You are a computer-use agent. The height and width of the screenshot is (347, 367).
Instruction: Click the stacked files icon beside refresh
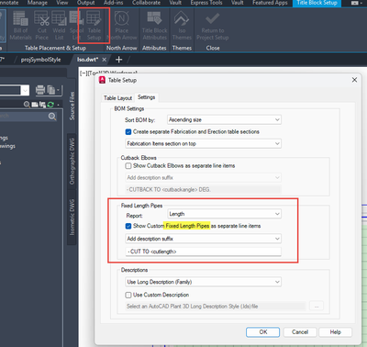(42, 105)
